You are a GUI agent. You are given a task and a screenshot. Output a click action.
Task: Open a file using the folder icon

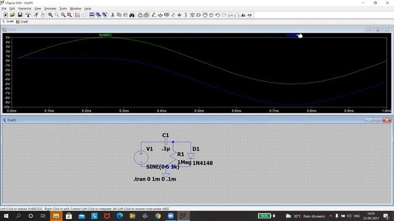(x=12, y=15)
